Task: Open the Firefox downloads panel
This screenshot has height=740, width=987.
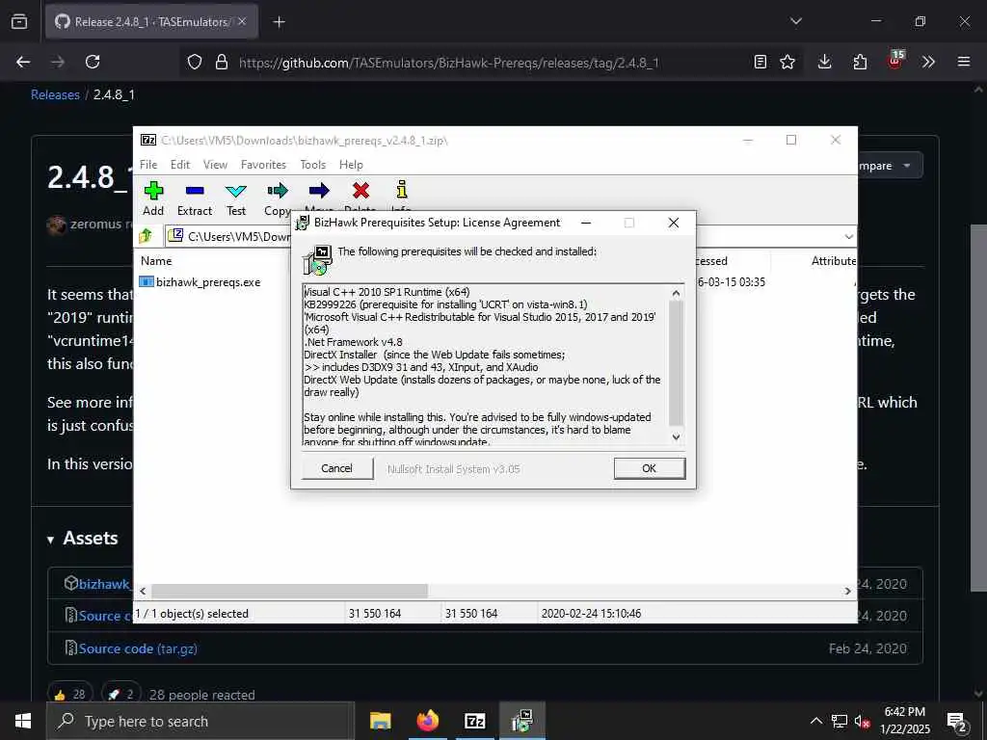Action: click(825, 62)
